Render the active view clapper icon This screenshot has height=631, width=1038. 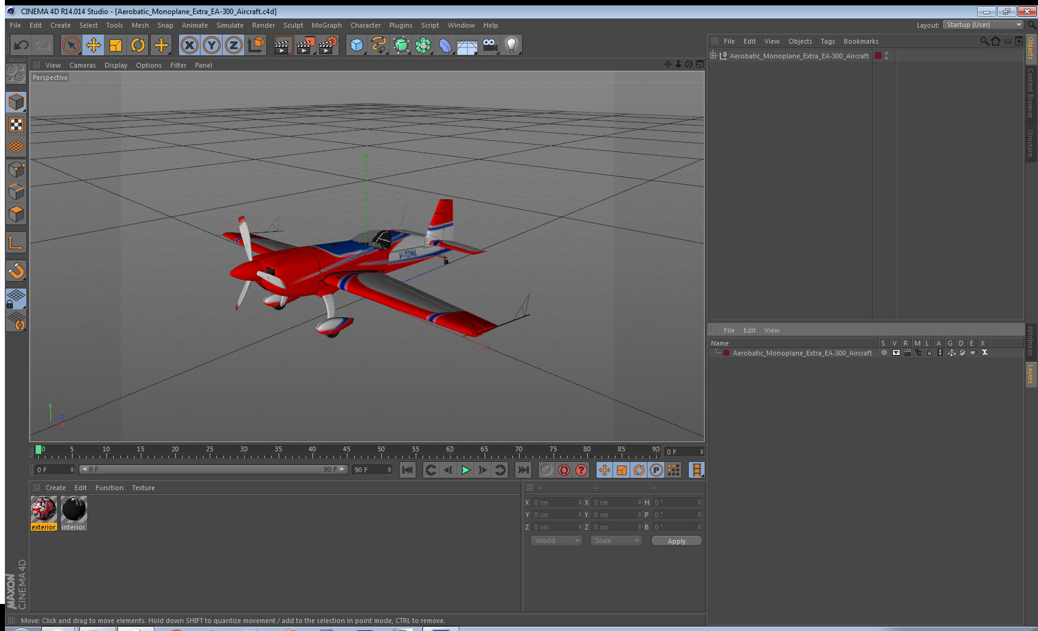pyautogui.click(x=282, y=45)
